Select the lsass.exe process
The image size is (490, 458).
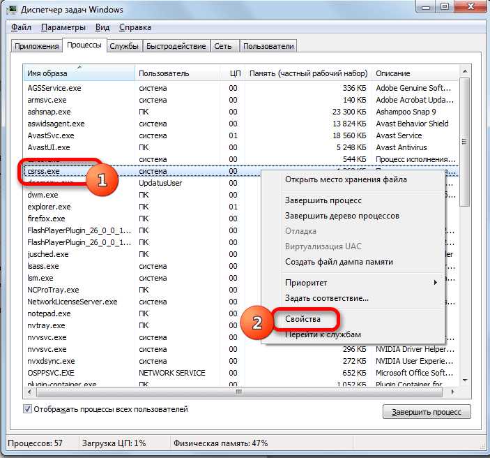click(43, 266)
